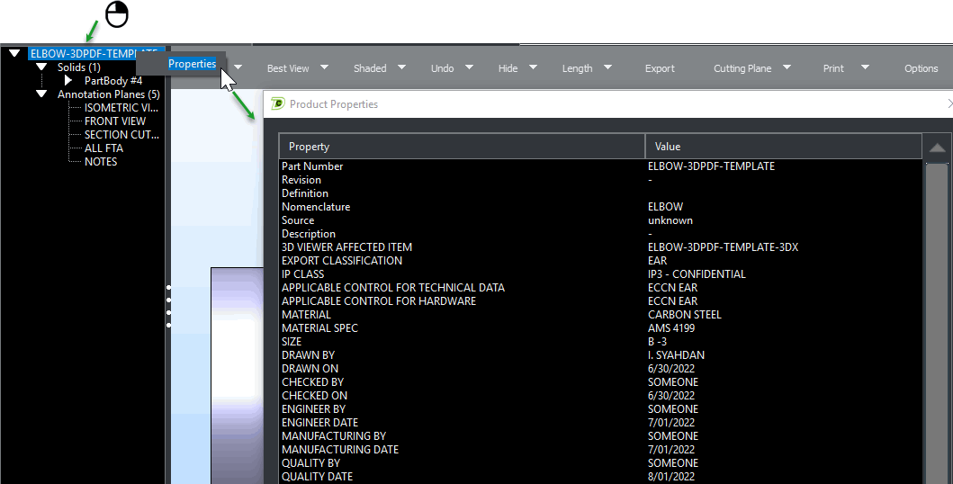
Task: Click the IP3 - CONFIDENTIAL value
Action: tap(697, 273)
